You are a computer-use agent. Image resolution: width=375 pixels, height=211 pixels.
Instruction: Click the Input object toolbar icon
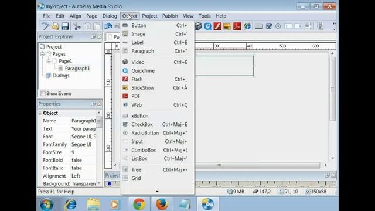288,26
